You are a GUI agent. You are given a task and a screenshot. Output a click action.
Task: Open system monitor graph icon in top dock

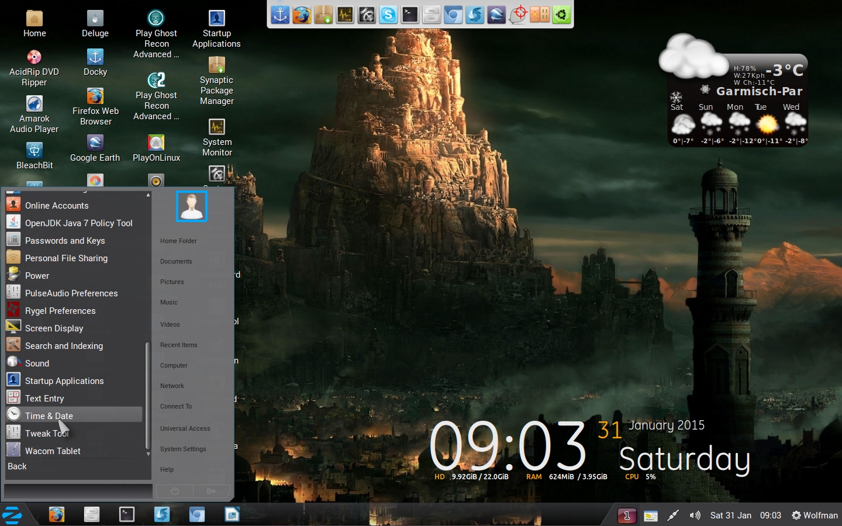pos(345,15)
